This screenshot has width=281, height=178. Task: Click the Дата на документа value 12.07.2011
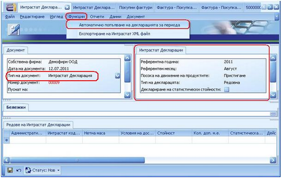pyautogui.click(x=59, y=68)
